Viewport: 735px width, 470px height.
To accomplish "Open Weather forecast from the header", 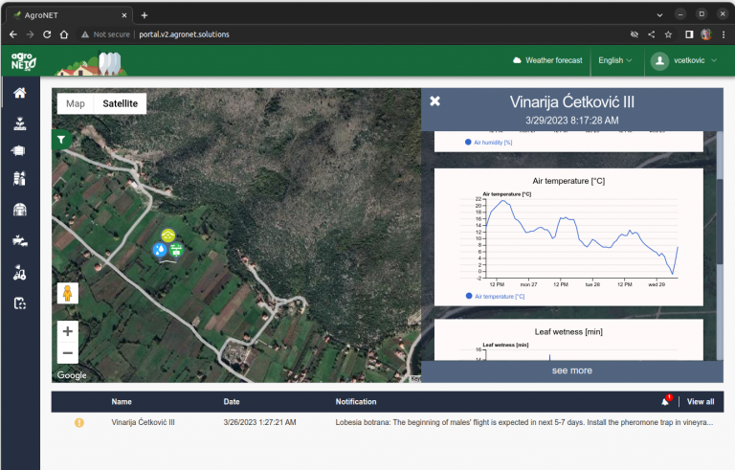I will (547, 60).
